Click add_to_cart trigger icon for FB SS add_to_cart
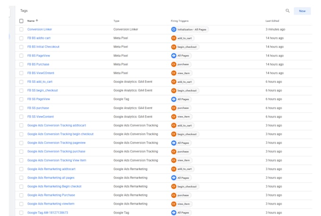Screen dimensions: 321x216 click(174, 82)
